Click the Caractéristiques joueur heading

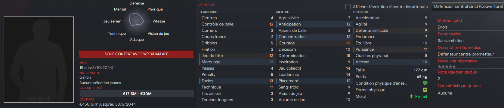[459, 85]
